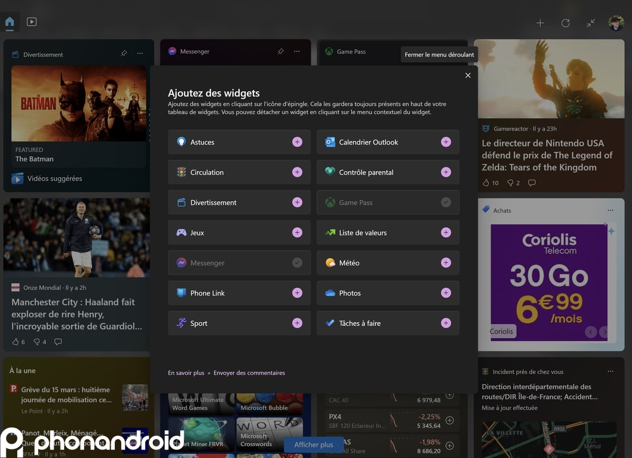Pin the Divertissement widget card

point(124,54)
